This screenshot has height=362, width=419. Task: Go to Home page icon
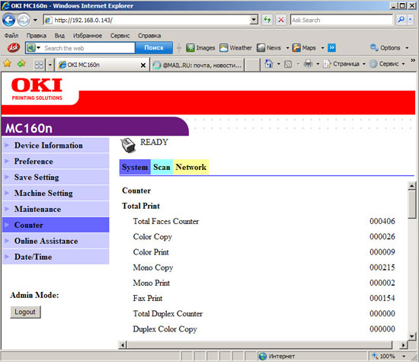(x=269, y=63)
